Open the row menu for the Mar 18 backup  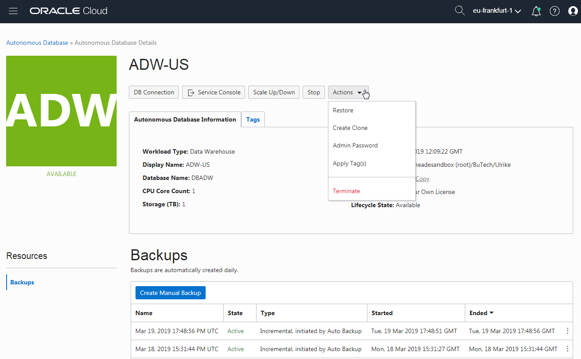567,349
